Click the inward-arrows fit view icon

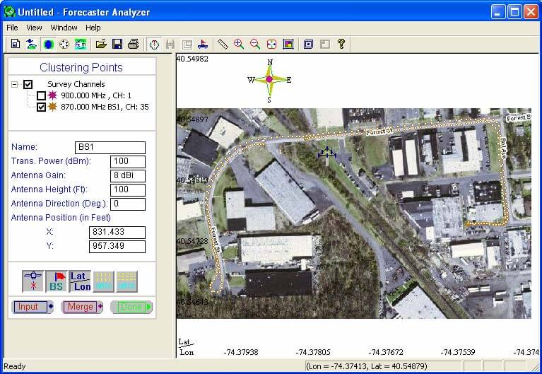pos(271,44)
